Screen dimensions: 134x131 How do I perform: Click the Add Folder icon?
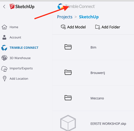[98, 27]
